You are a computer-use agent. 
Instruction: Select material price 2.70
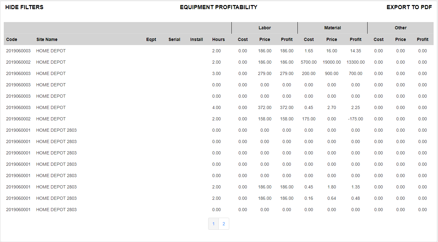[332, 107]
